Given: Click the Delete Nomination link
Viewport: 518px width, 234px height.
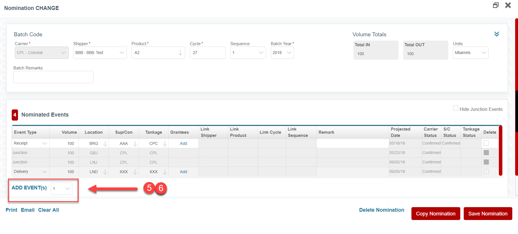Looking at the screenshot, I should 381,210.
